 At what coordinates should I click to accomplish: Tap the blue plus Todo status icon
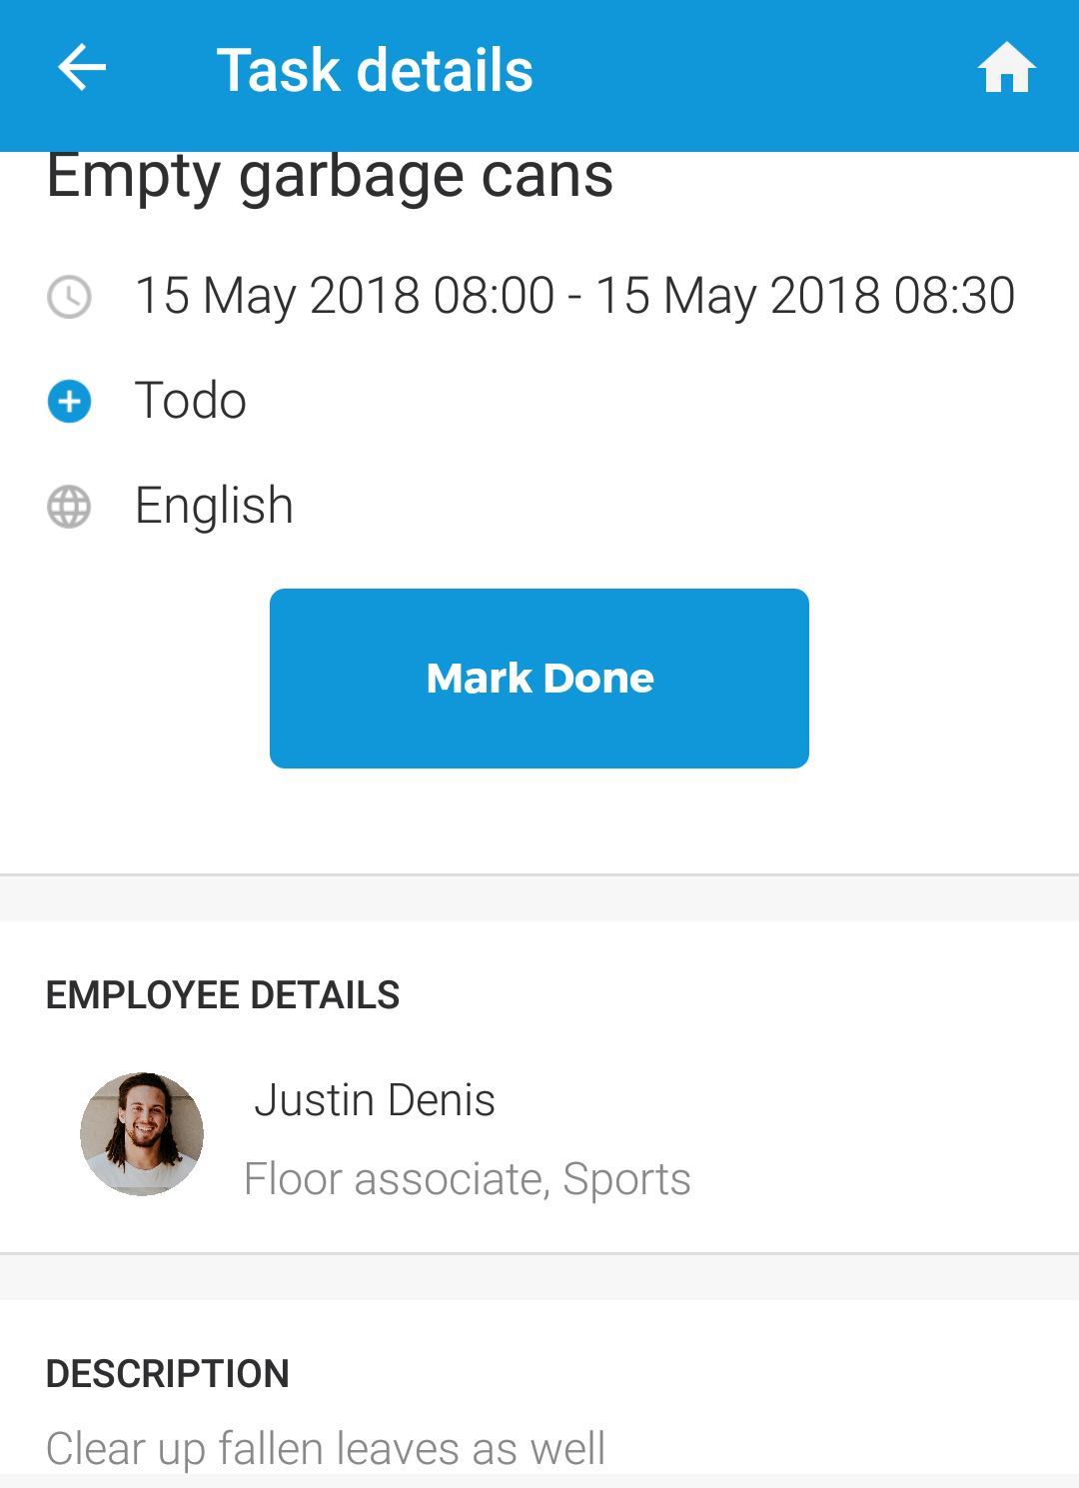click(x=69, y=402)
